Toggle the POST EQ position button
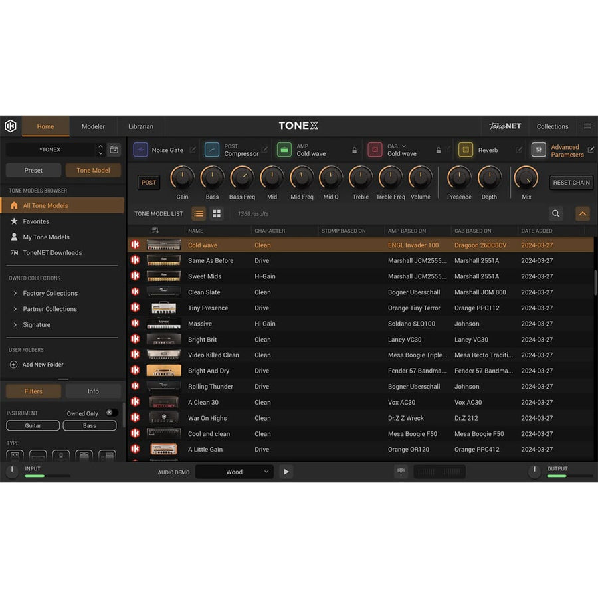Screen dimensions: 598x598 (149, 182)
